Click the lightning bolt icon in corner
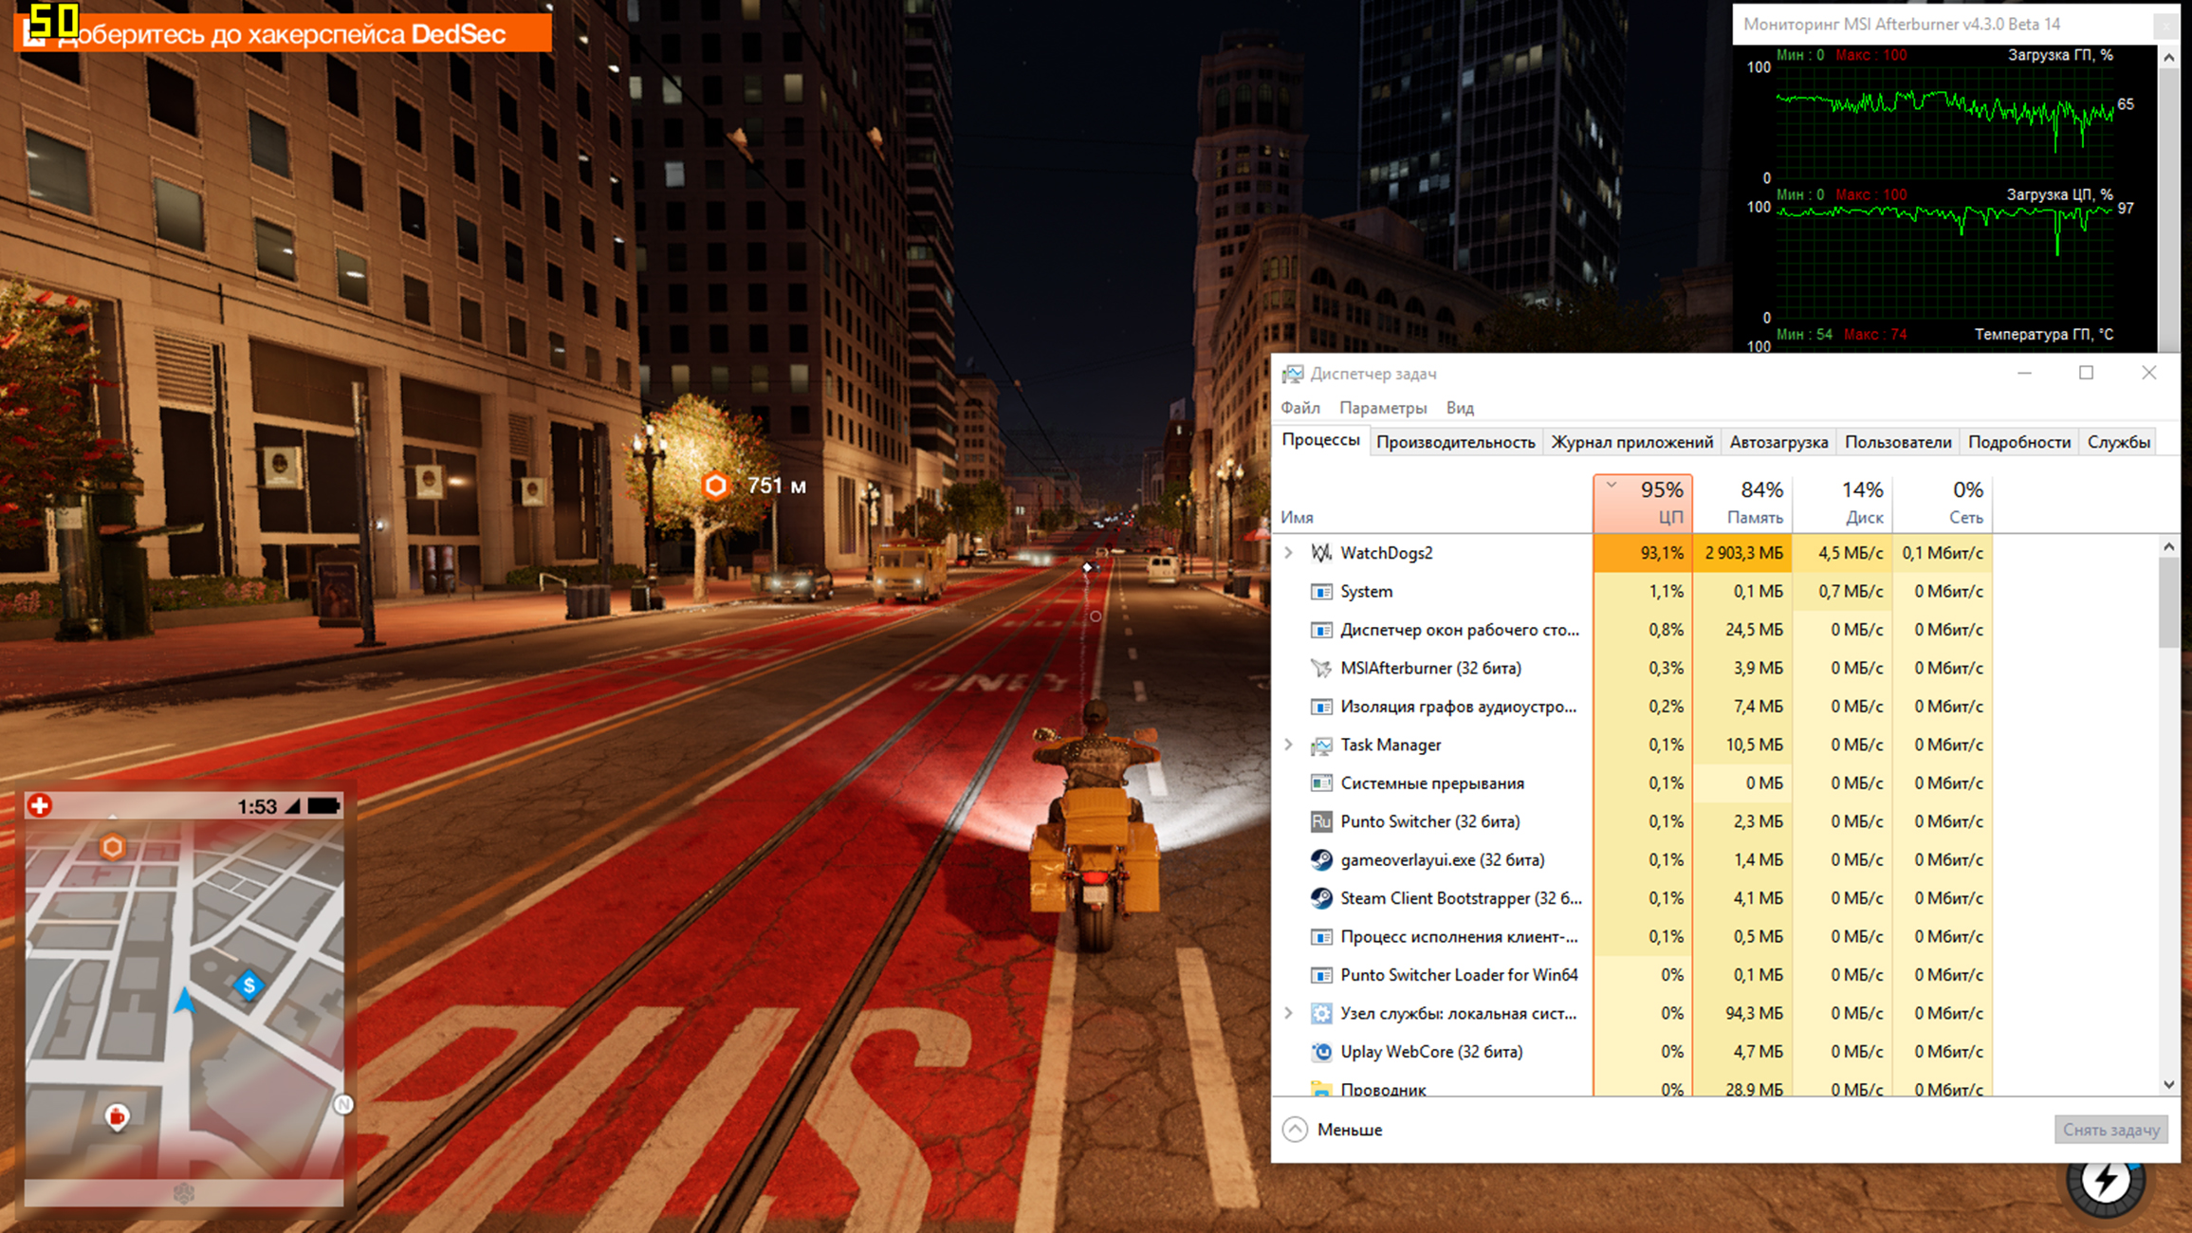 coord(2106,1181)
